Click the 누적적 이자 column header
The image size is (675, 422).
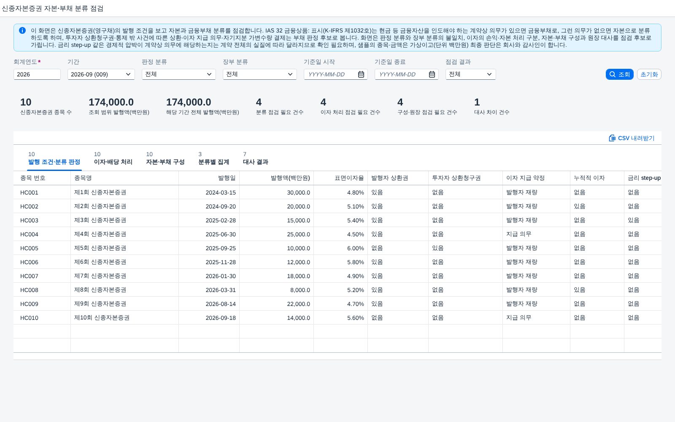pos(597,178)
